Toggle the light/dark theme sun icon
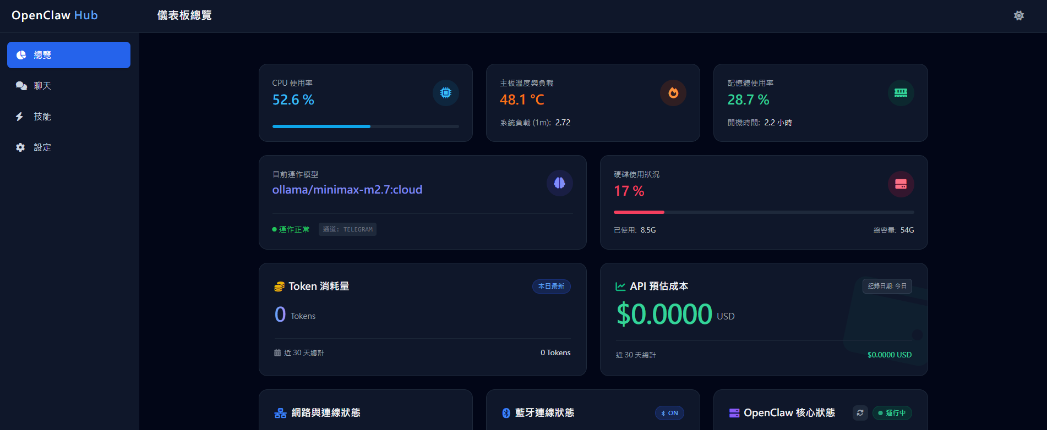The width and height of the screenshot is (1047, 430). pyautogui.click(x=1019, y=15)
